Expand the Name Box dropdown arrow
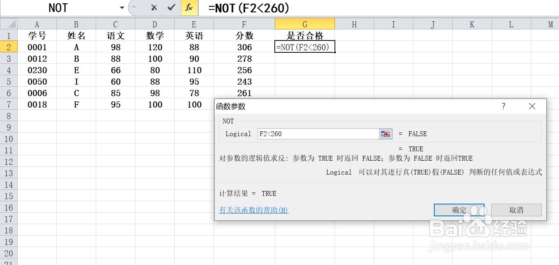The height and width of the screenshot is (265, 559). (x=122, y=8)
